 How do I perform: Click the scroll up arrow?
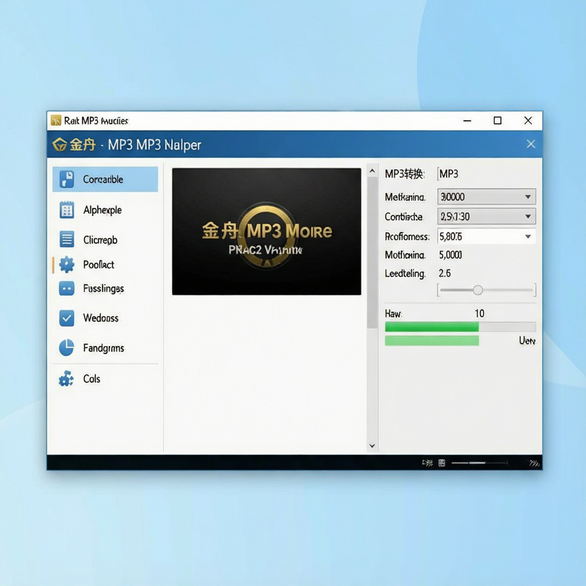[x=372, y=171]
